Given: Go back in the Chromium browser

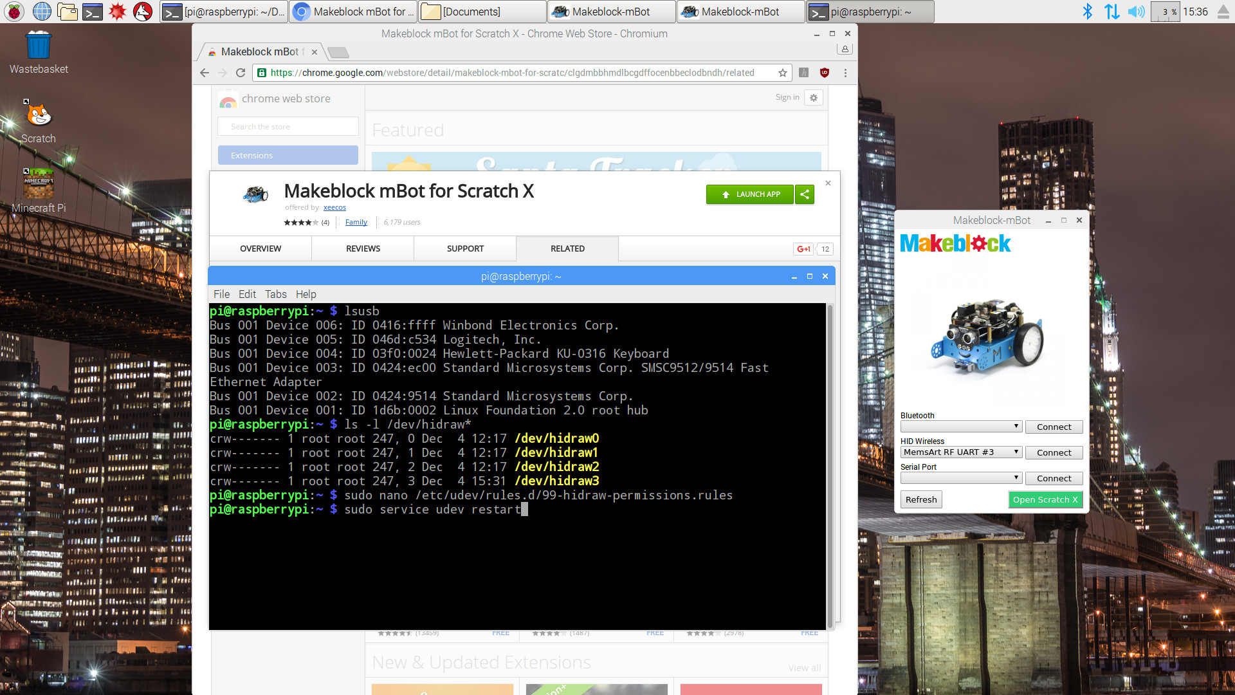Looking at the screenshot, I should pyautogui.click(x=205, y=73).
